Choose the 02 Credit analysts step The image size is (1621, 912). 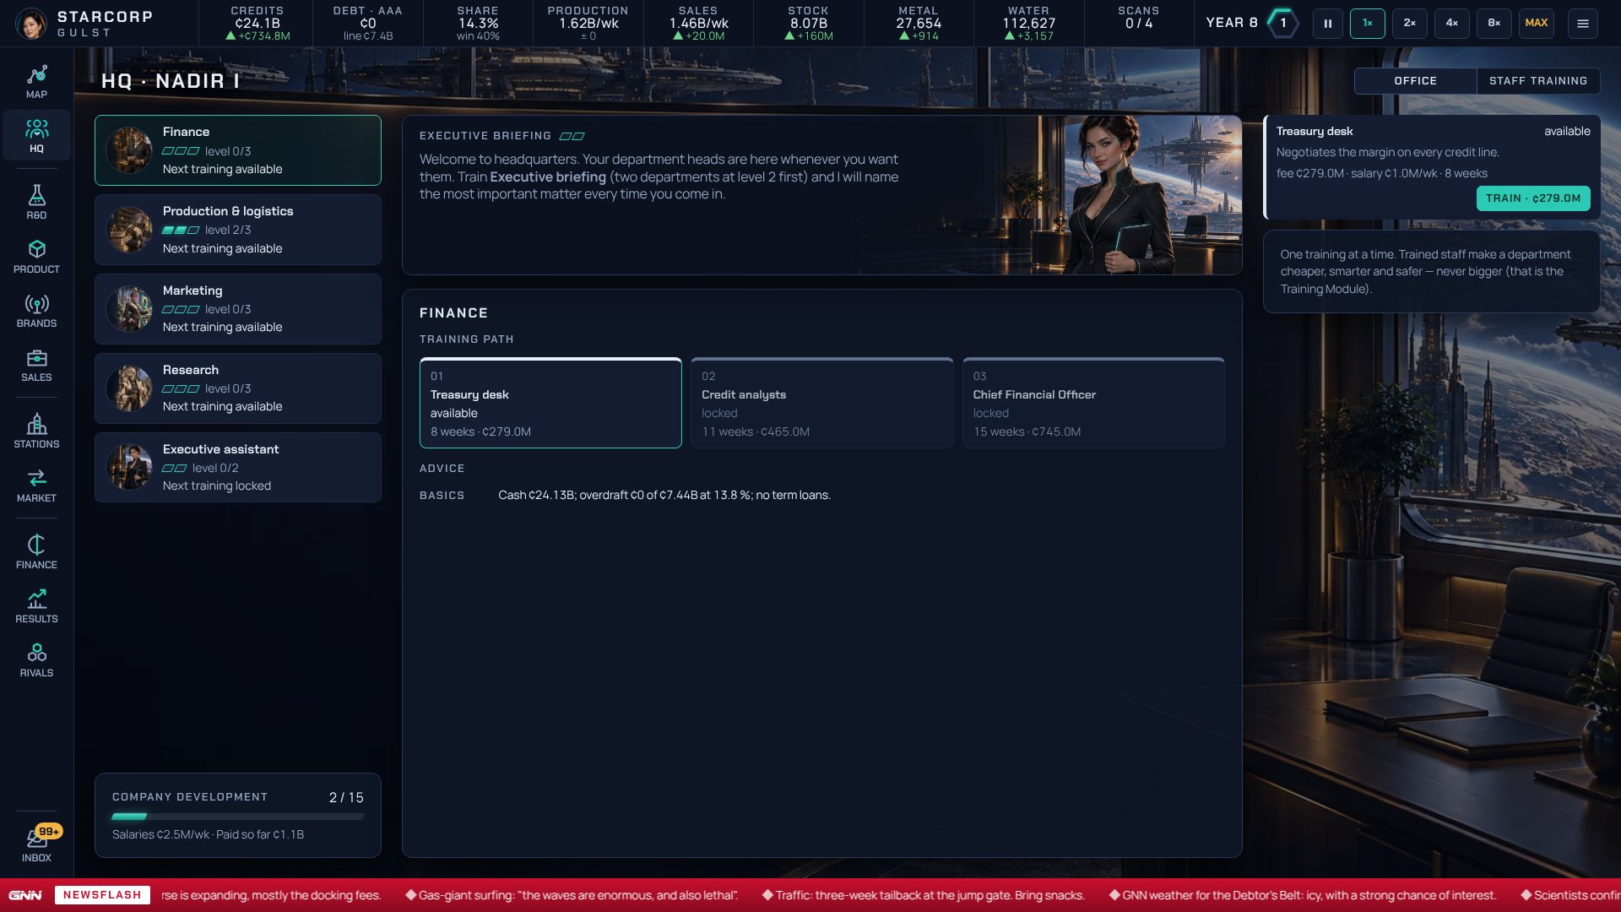pyautogui.click(x=821, y=403)
